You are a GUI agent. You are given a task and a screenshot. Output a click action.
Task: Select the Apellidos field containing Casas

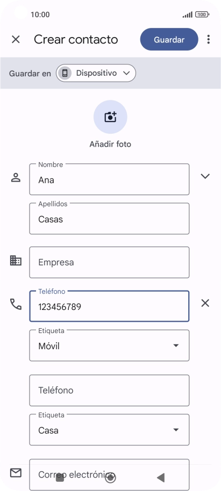tap(109, 219)
